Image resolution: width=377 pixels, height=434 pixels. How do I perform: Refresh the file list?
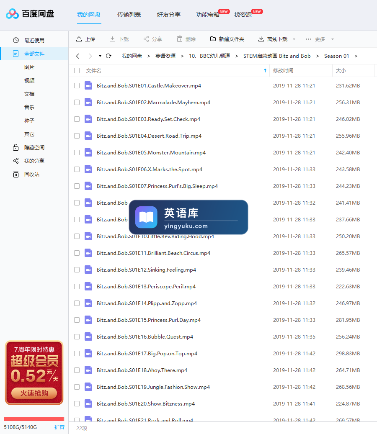[x=108, y=56]
